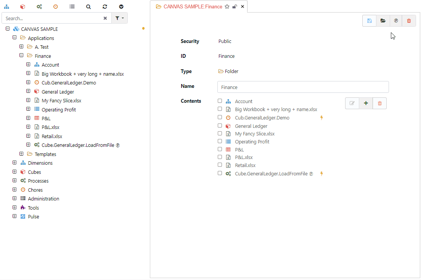Open the filter dropdown next to search
This screenshot has width=421, height=280.
[119, 18]
